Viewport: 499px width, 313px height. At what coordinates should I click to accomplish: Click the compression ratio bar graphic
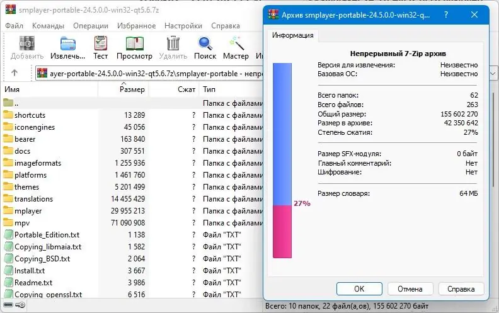click(x=282, y=161)
